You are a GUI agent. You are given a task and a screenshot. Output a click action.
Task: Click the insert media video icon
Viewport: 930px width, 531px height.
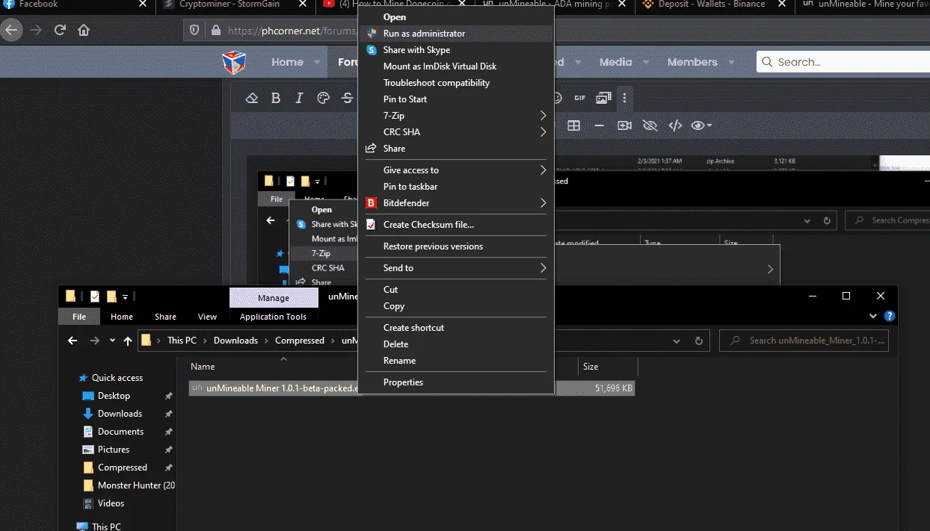coord(624,125)
